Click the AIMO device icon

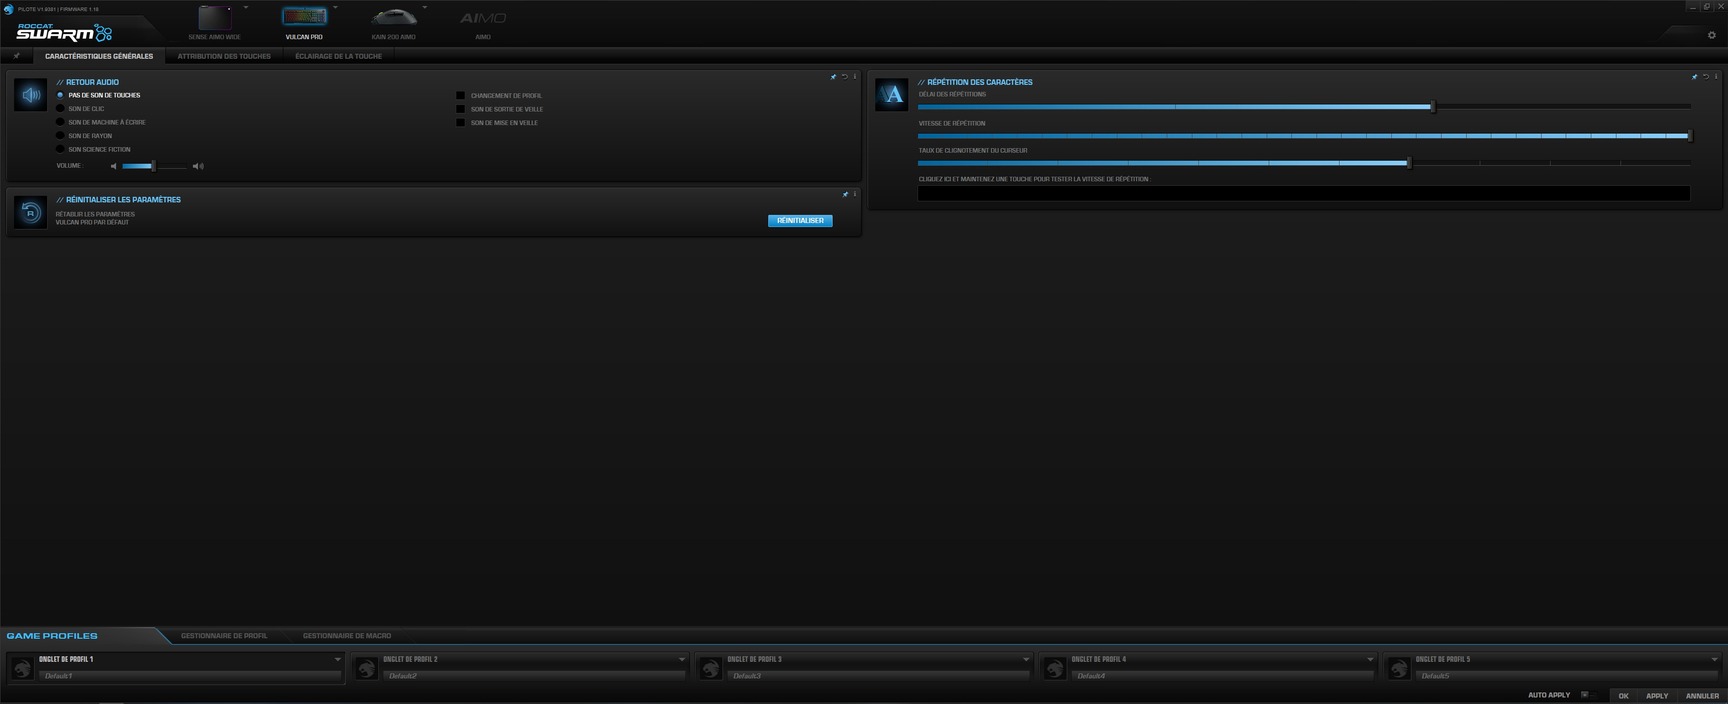tap(483, 18)
